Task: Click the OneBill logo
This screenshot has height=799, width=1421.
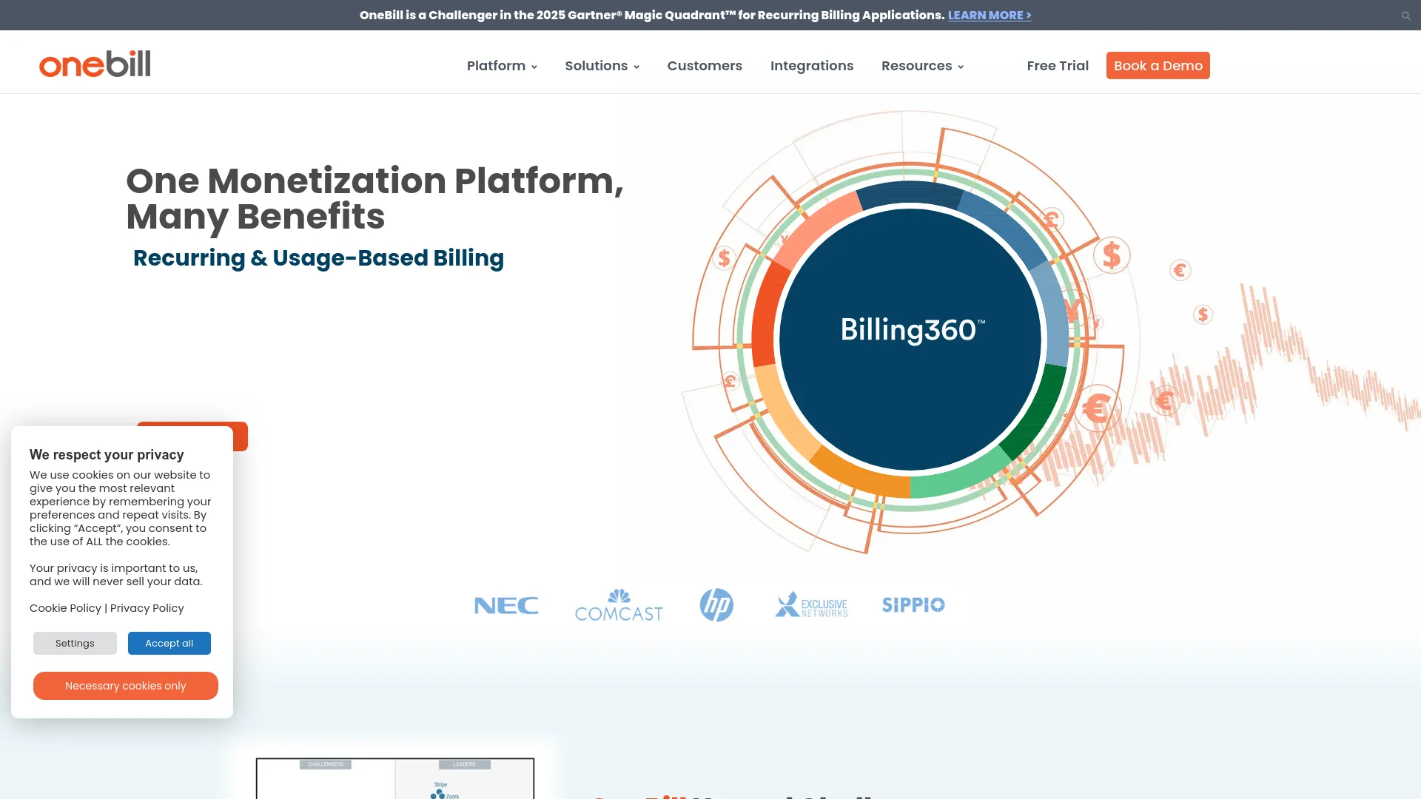Action: [x=95, y=64]
